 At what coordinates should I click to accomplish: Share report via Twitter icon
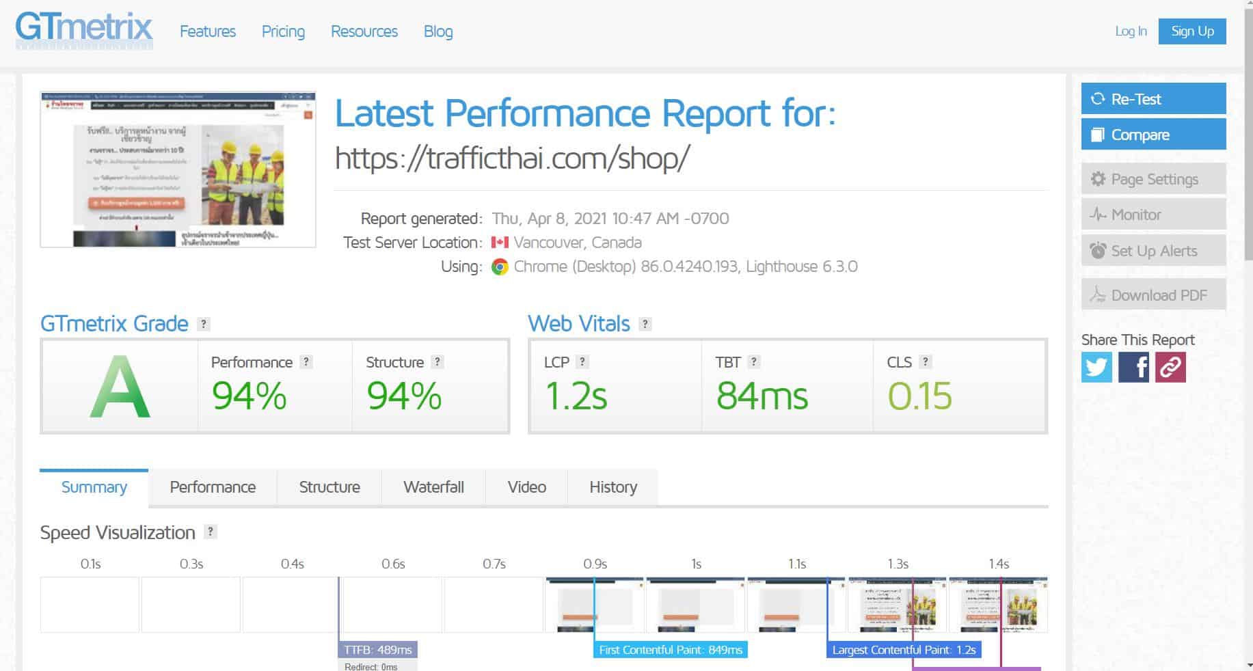(x=1096, y=367)
